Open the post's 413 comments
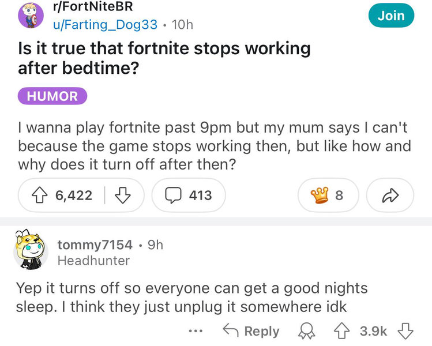Viewport: 432px width, 346px height. tap(189, 195)
